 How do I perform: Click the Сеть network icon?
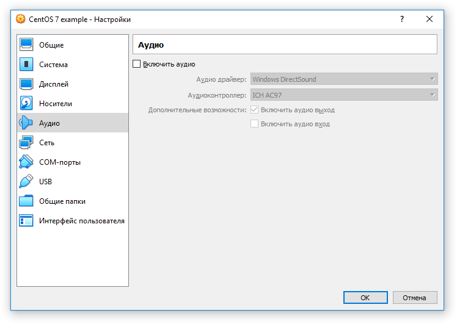(26, 143)
